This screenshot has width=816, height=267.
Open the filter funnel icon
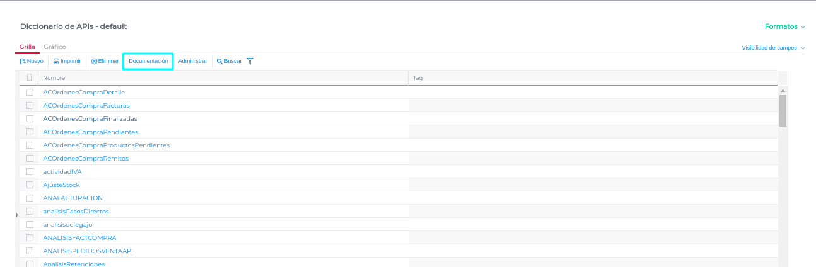(x=250, y=62)
